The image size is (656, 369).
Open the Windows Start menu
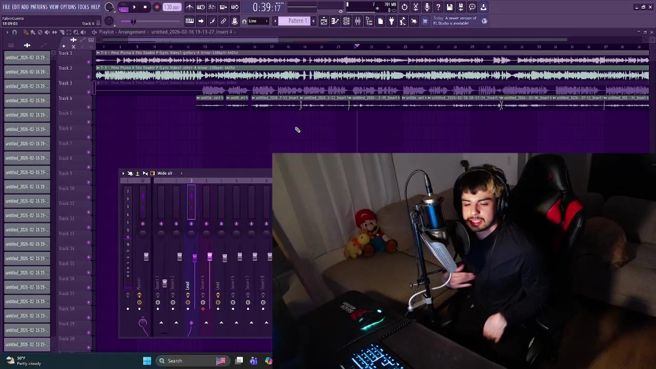click(x=147, y=361)
